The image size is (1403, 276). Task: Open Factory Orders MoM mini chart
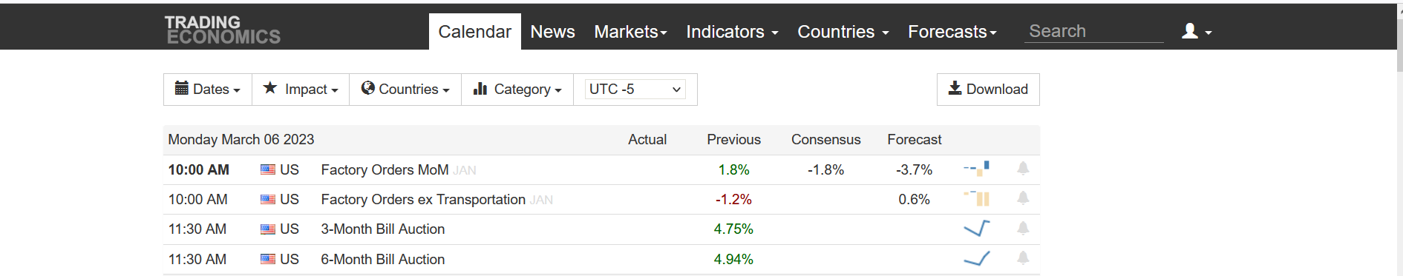click(977, 169)
